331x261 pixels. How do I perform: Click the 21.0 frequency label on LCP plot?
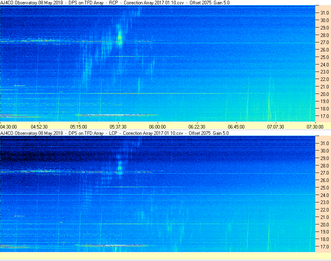[325, 217]
